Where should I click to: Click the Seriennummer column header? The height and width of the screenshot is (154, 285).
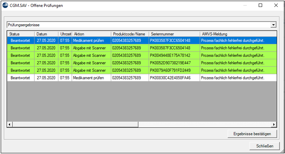174,34
